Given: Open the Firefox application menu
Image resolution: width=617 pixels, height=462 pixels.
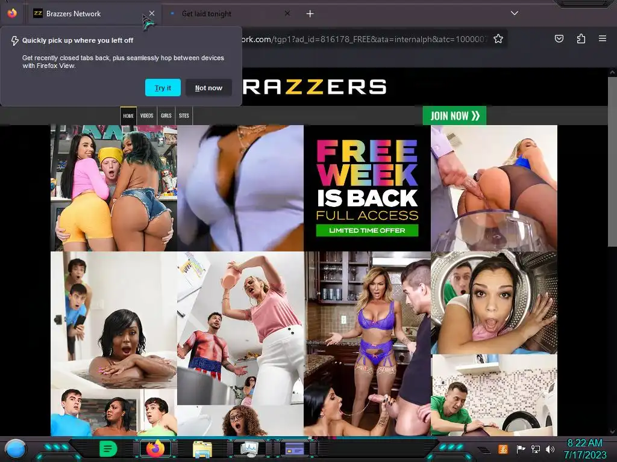Looking at the screenshot, I should click(x=603, y=38).
